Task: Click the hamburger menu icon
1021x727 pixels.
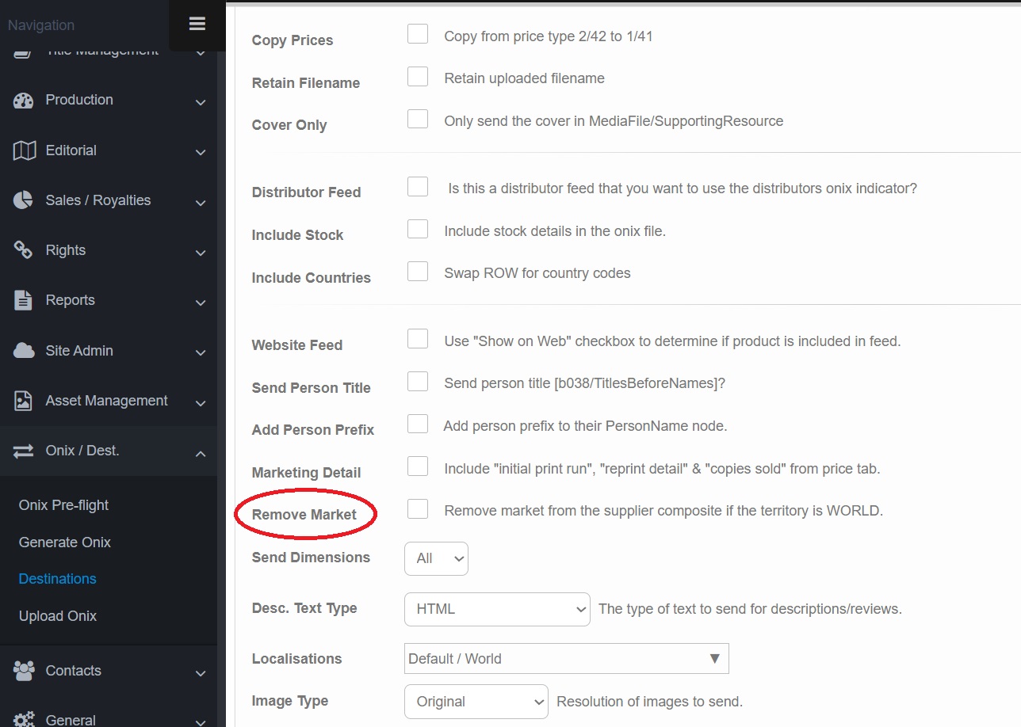Action: click(x=197, y=24)
